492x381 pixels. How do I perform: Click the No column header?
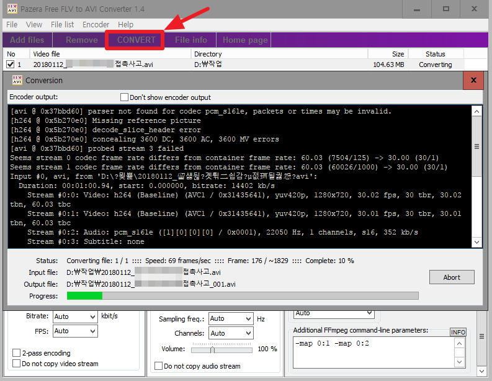pos(16,54)
